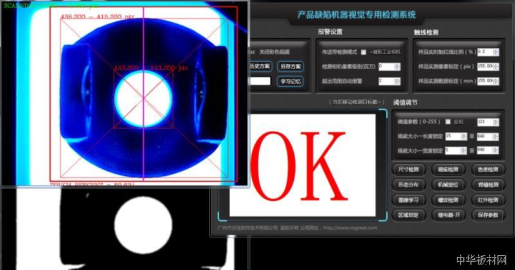Open the 历史方案 button
Screen dimensions: 515x270
[x=260, y=66]
